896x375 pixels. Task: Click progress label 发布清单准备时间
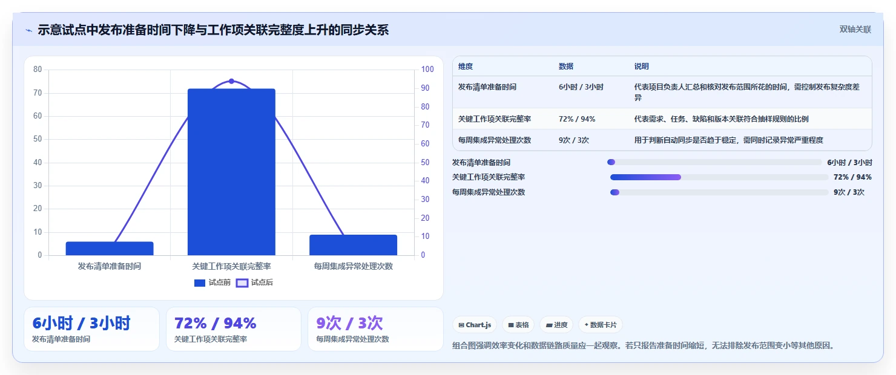pos(481,162)
